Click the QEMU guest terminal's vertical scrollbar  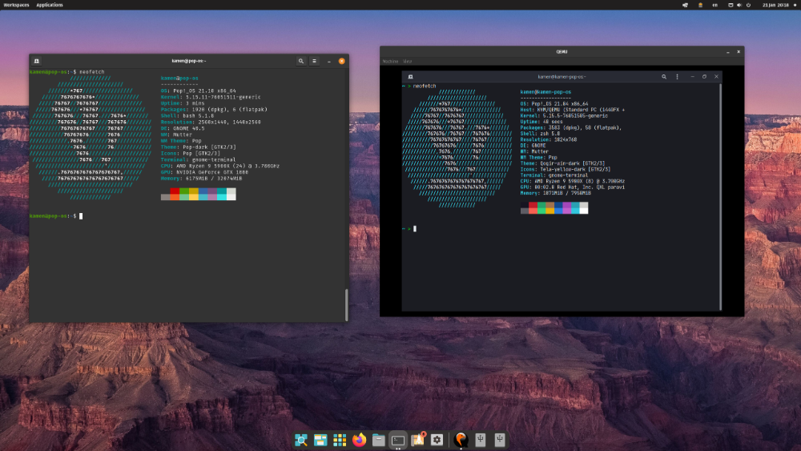pos(720,196)
